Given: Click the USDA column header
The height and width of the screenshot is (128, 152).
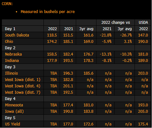Looking at the screenshot, I should 143,23.
